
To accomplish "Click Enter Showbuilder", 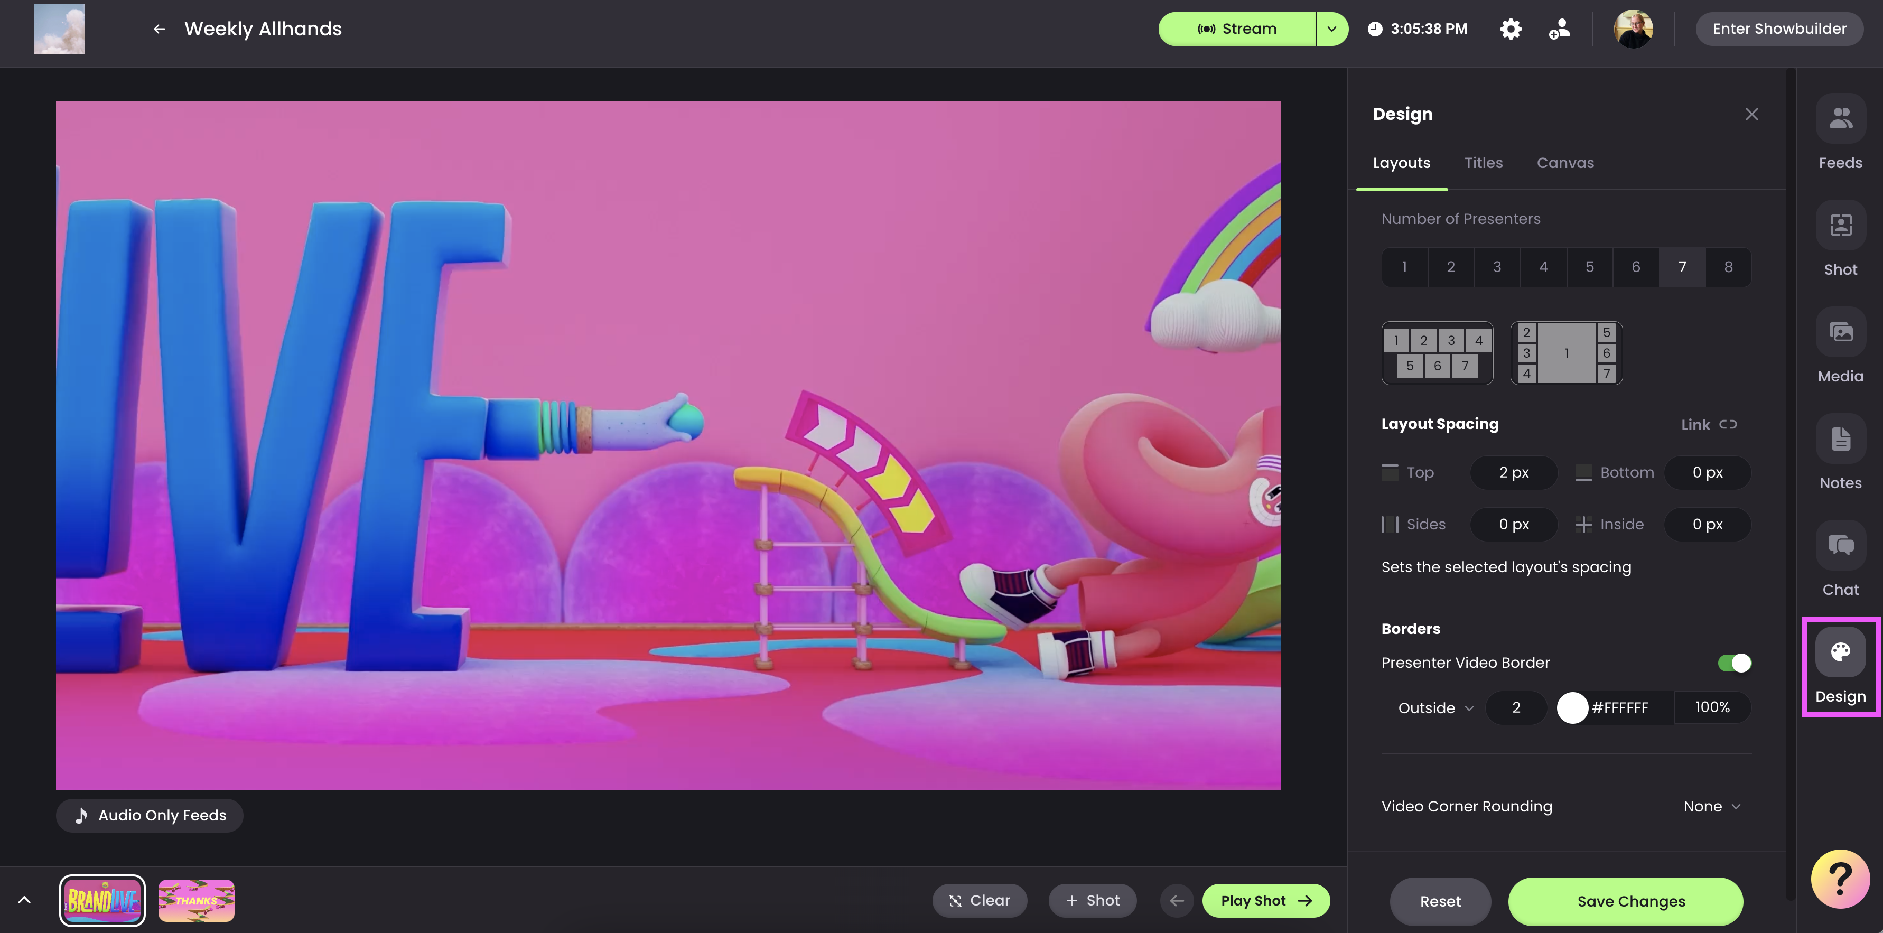I will tap(1779, 29).
